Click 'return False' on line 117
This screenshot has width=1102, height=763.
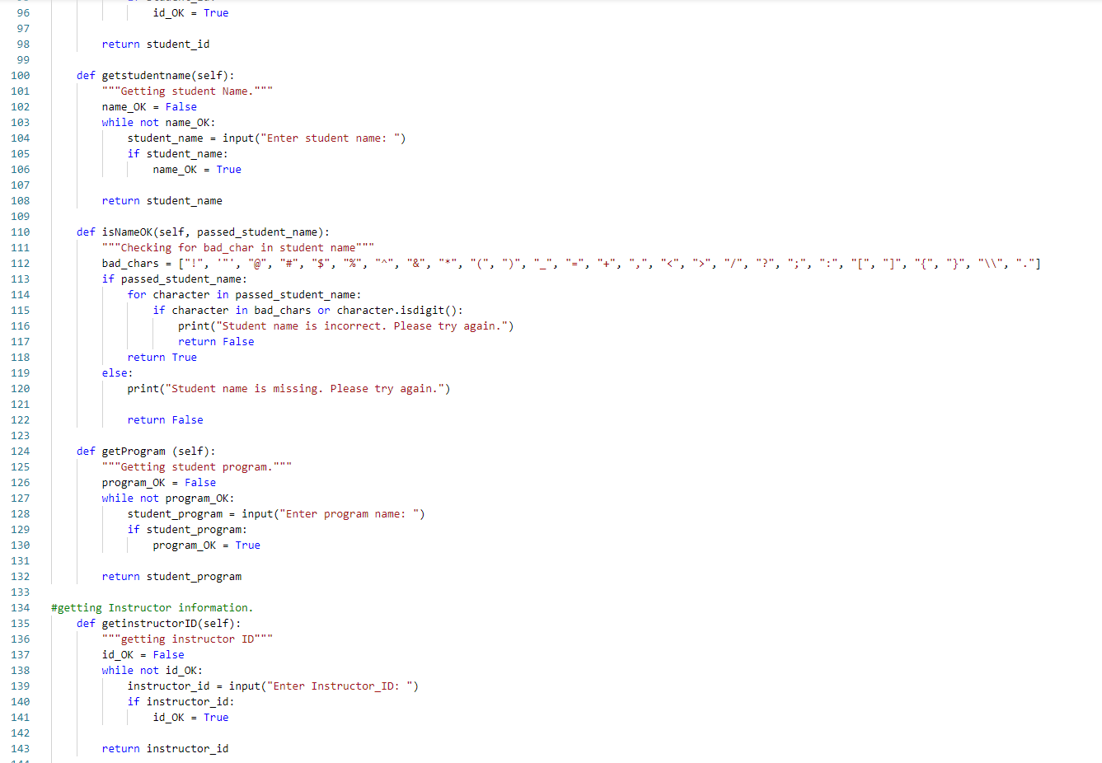216,342
